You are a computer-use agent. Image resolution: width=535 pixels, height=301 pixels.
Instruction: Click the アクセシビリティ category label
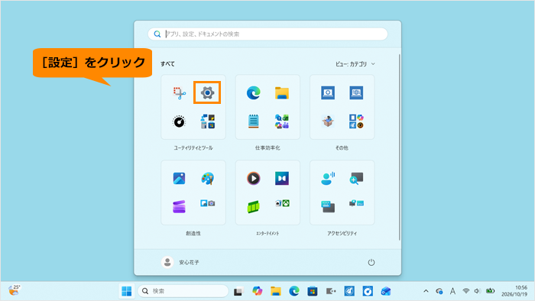(342, 234)
